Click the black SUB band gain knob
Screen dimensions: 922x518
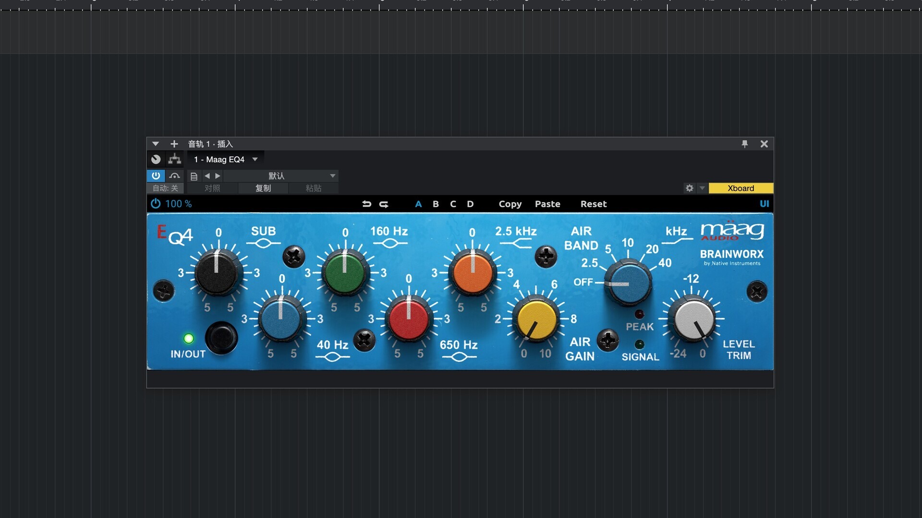click(x=217, y=273)
